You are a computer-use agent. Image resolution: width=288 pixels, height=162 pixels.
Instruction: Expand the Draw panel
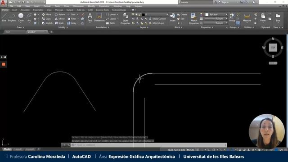(x=20, y=27)
